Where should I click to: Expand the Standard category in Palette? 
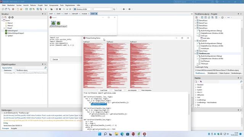[x=196, y=85]
